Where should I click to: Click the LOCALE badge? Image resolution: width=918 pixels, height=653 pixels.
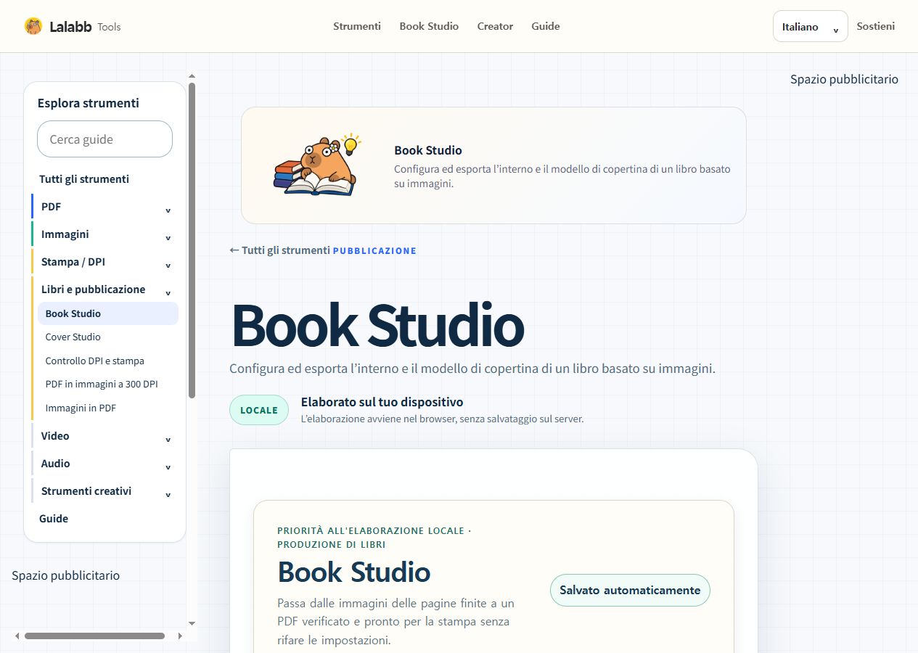259,410
